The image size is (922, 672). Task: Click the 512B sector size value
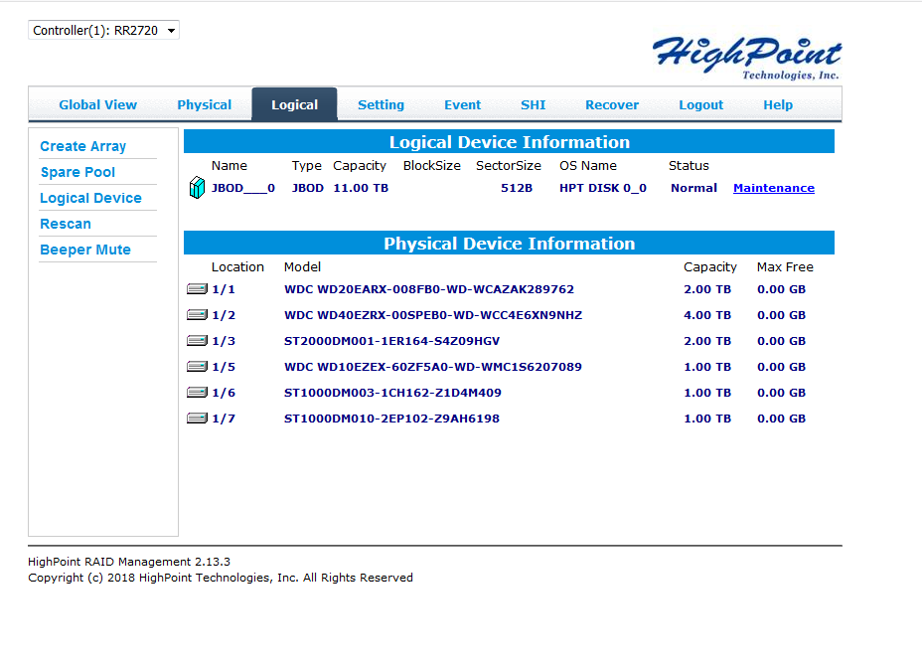[517, 188]
